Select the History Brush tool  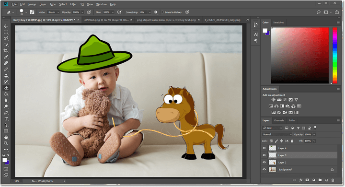tap(6, 82)
